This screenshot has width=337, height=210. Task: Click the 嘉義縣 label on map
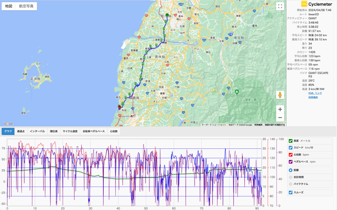point(134,98)
